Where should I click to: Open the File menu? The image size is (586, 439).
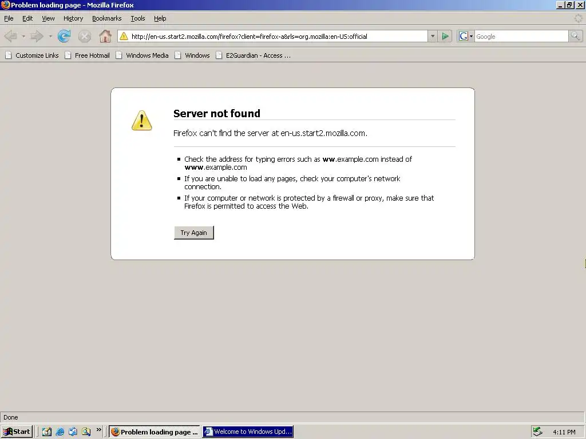[x=9, y=18]
